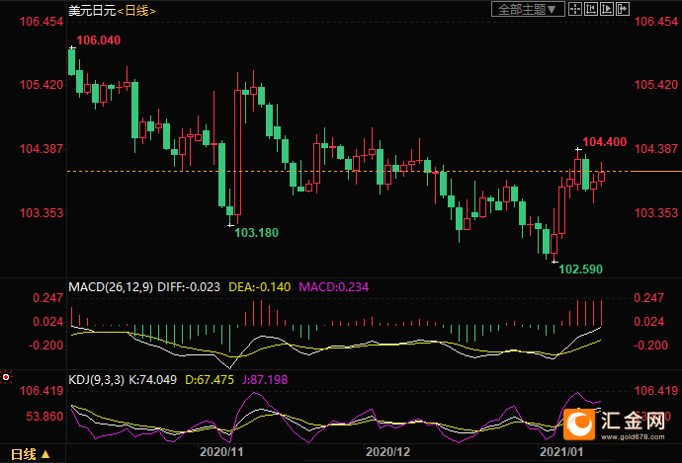The height and width of the screenshot is (463, 682).
Task: Click the left axis 104.387 price label
Action: click(42, 149)
